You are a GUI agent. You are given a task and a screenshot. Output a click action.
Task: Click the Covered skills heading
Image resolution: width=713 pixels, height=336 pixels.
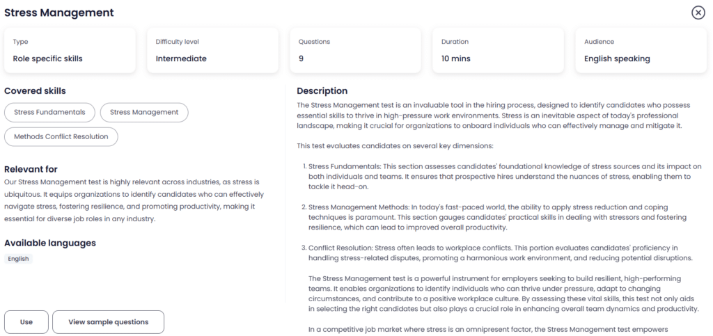point(35,91)
